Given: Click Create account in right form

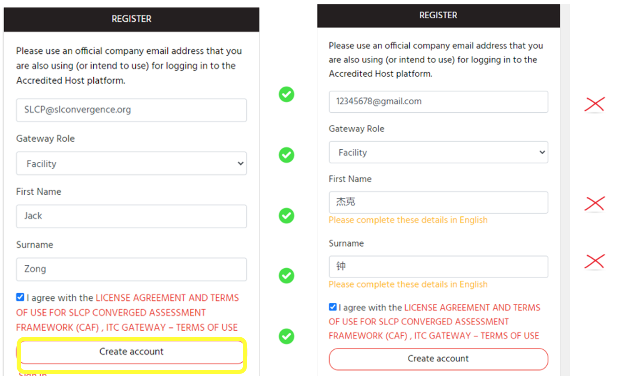Looking at the screenshot, I should 439,359.
